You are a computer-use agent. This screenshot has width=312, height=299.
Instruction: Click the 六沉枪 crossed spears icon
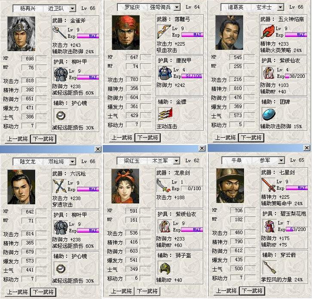(59, 186)
